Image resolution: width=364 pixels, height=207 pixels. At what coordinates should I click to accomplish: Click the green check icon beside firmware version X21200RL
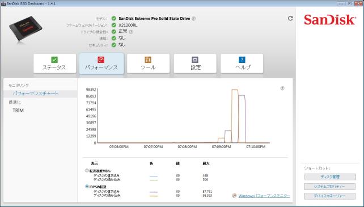tap(114, 25)
